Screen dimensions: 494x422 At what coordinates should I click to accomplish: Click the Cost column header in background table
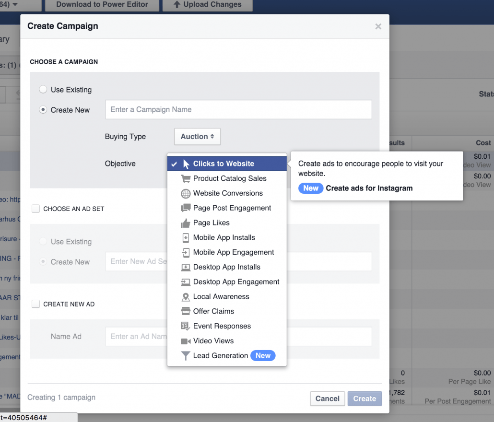(x=483, y=143)
